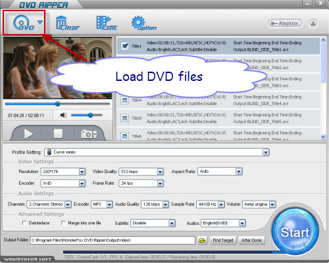Open the Frame Rate dropdown
Screen dimensions: 329x263
click(x=160, y=183)
